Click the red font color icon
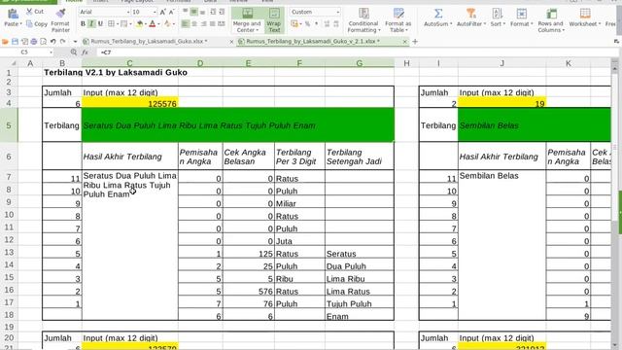 pos(153,24)
